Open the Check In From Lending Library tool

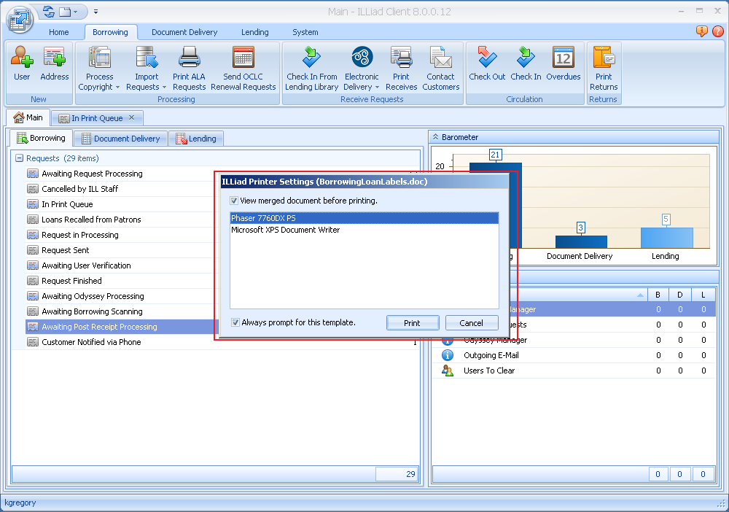click(311, 67)
